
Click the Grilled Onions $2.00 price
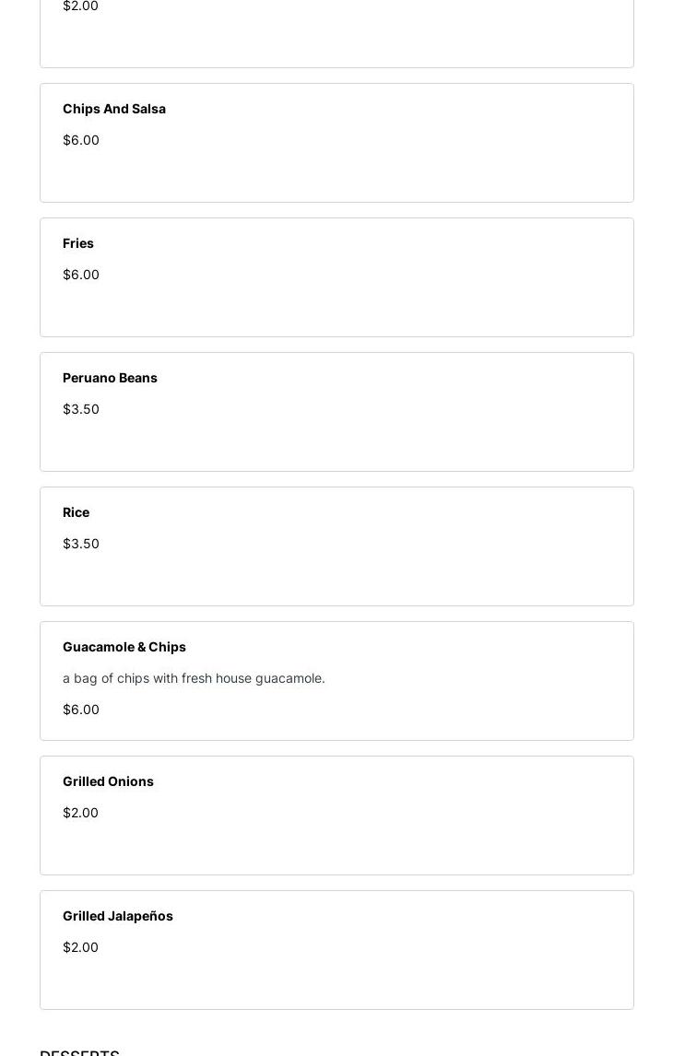click(80, 813)
